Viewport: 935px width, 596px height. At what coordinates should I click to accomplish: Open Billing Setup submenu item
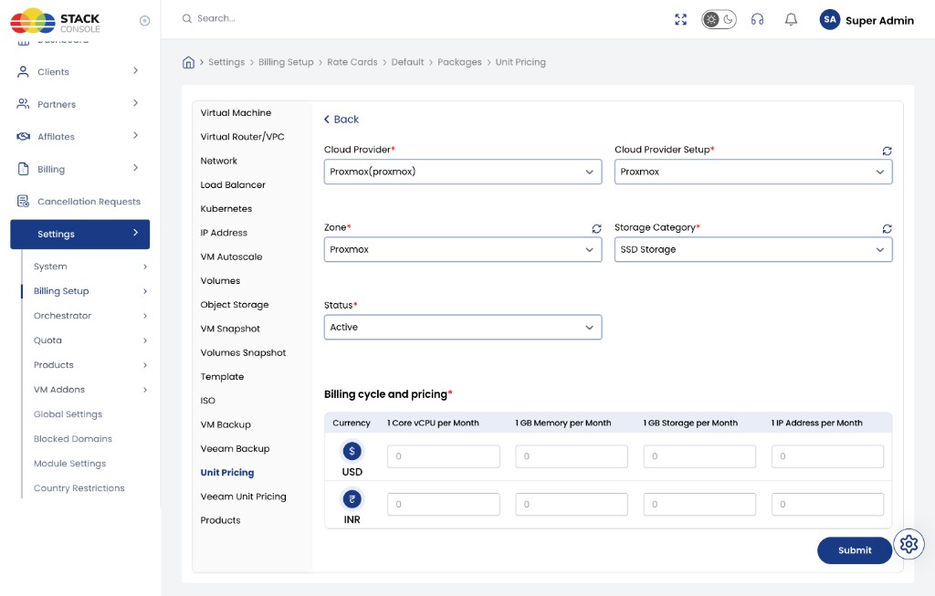[x=61, y=291]
